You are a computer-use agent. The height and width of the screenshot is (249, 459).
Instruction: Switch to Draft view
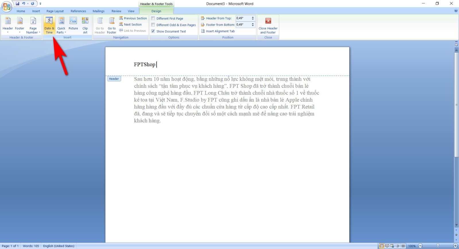click(403, 246)
